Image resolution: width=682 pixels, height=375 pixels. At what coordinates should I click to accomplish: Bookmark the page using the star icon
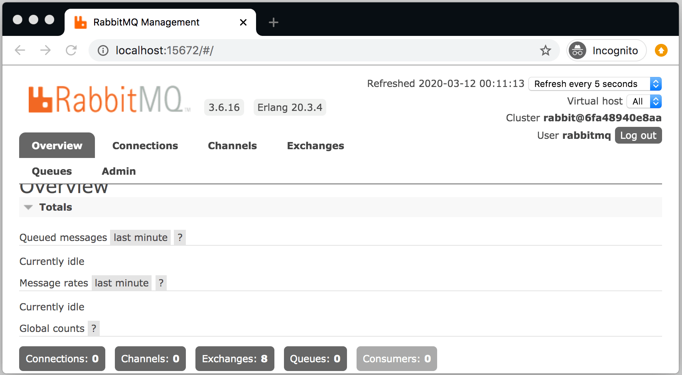coord(545,50)
